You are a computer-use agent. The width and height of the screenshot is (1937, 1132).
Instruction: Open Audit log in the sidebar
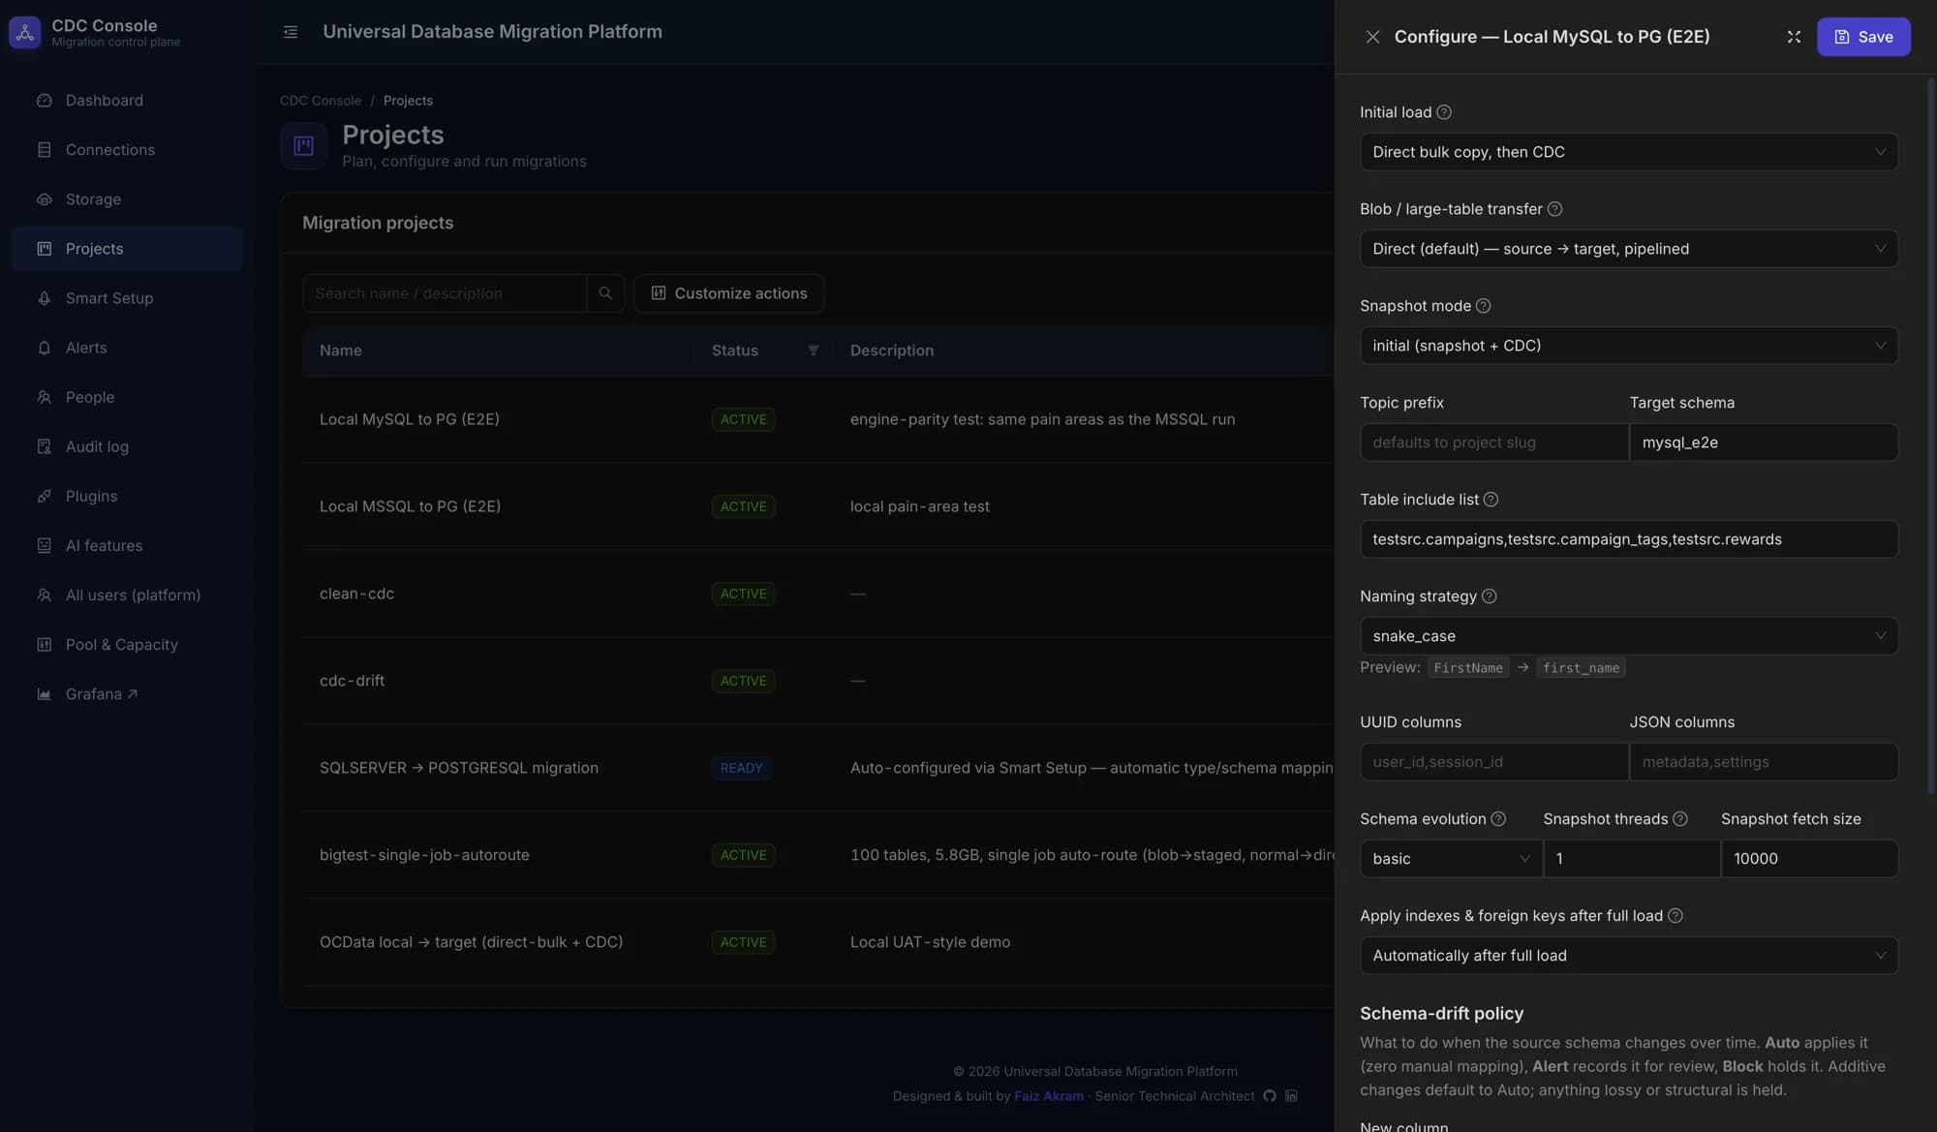[x=127, y=446]
